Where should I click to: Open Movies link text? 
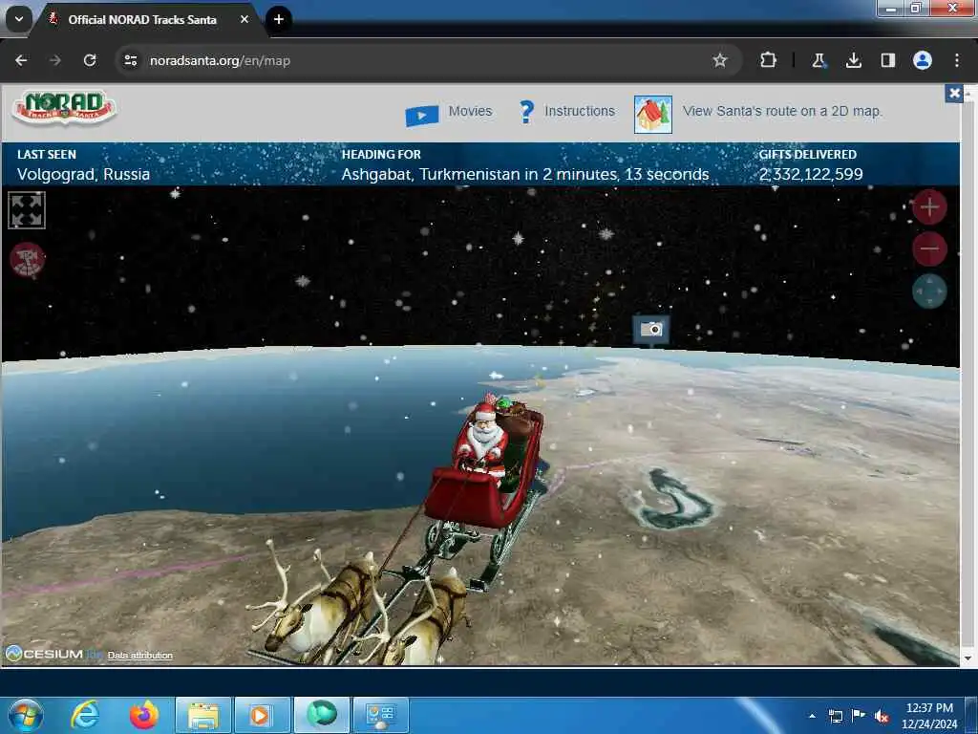[470, 111]
